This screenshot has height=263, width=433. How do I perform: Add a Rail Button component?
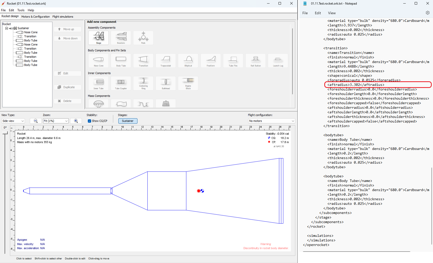click(x=255, y=60)
